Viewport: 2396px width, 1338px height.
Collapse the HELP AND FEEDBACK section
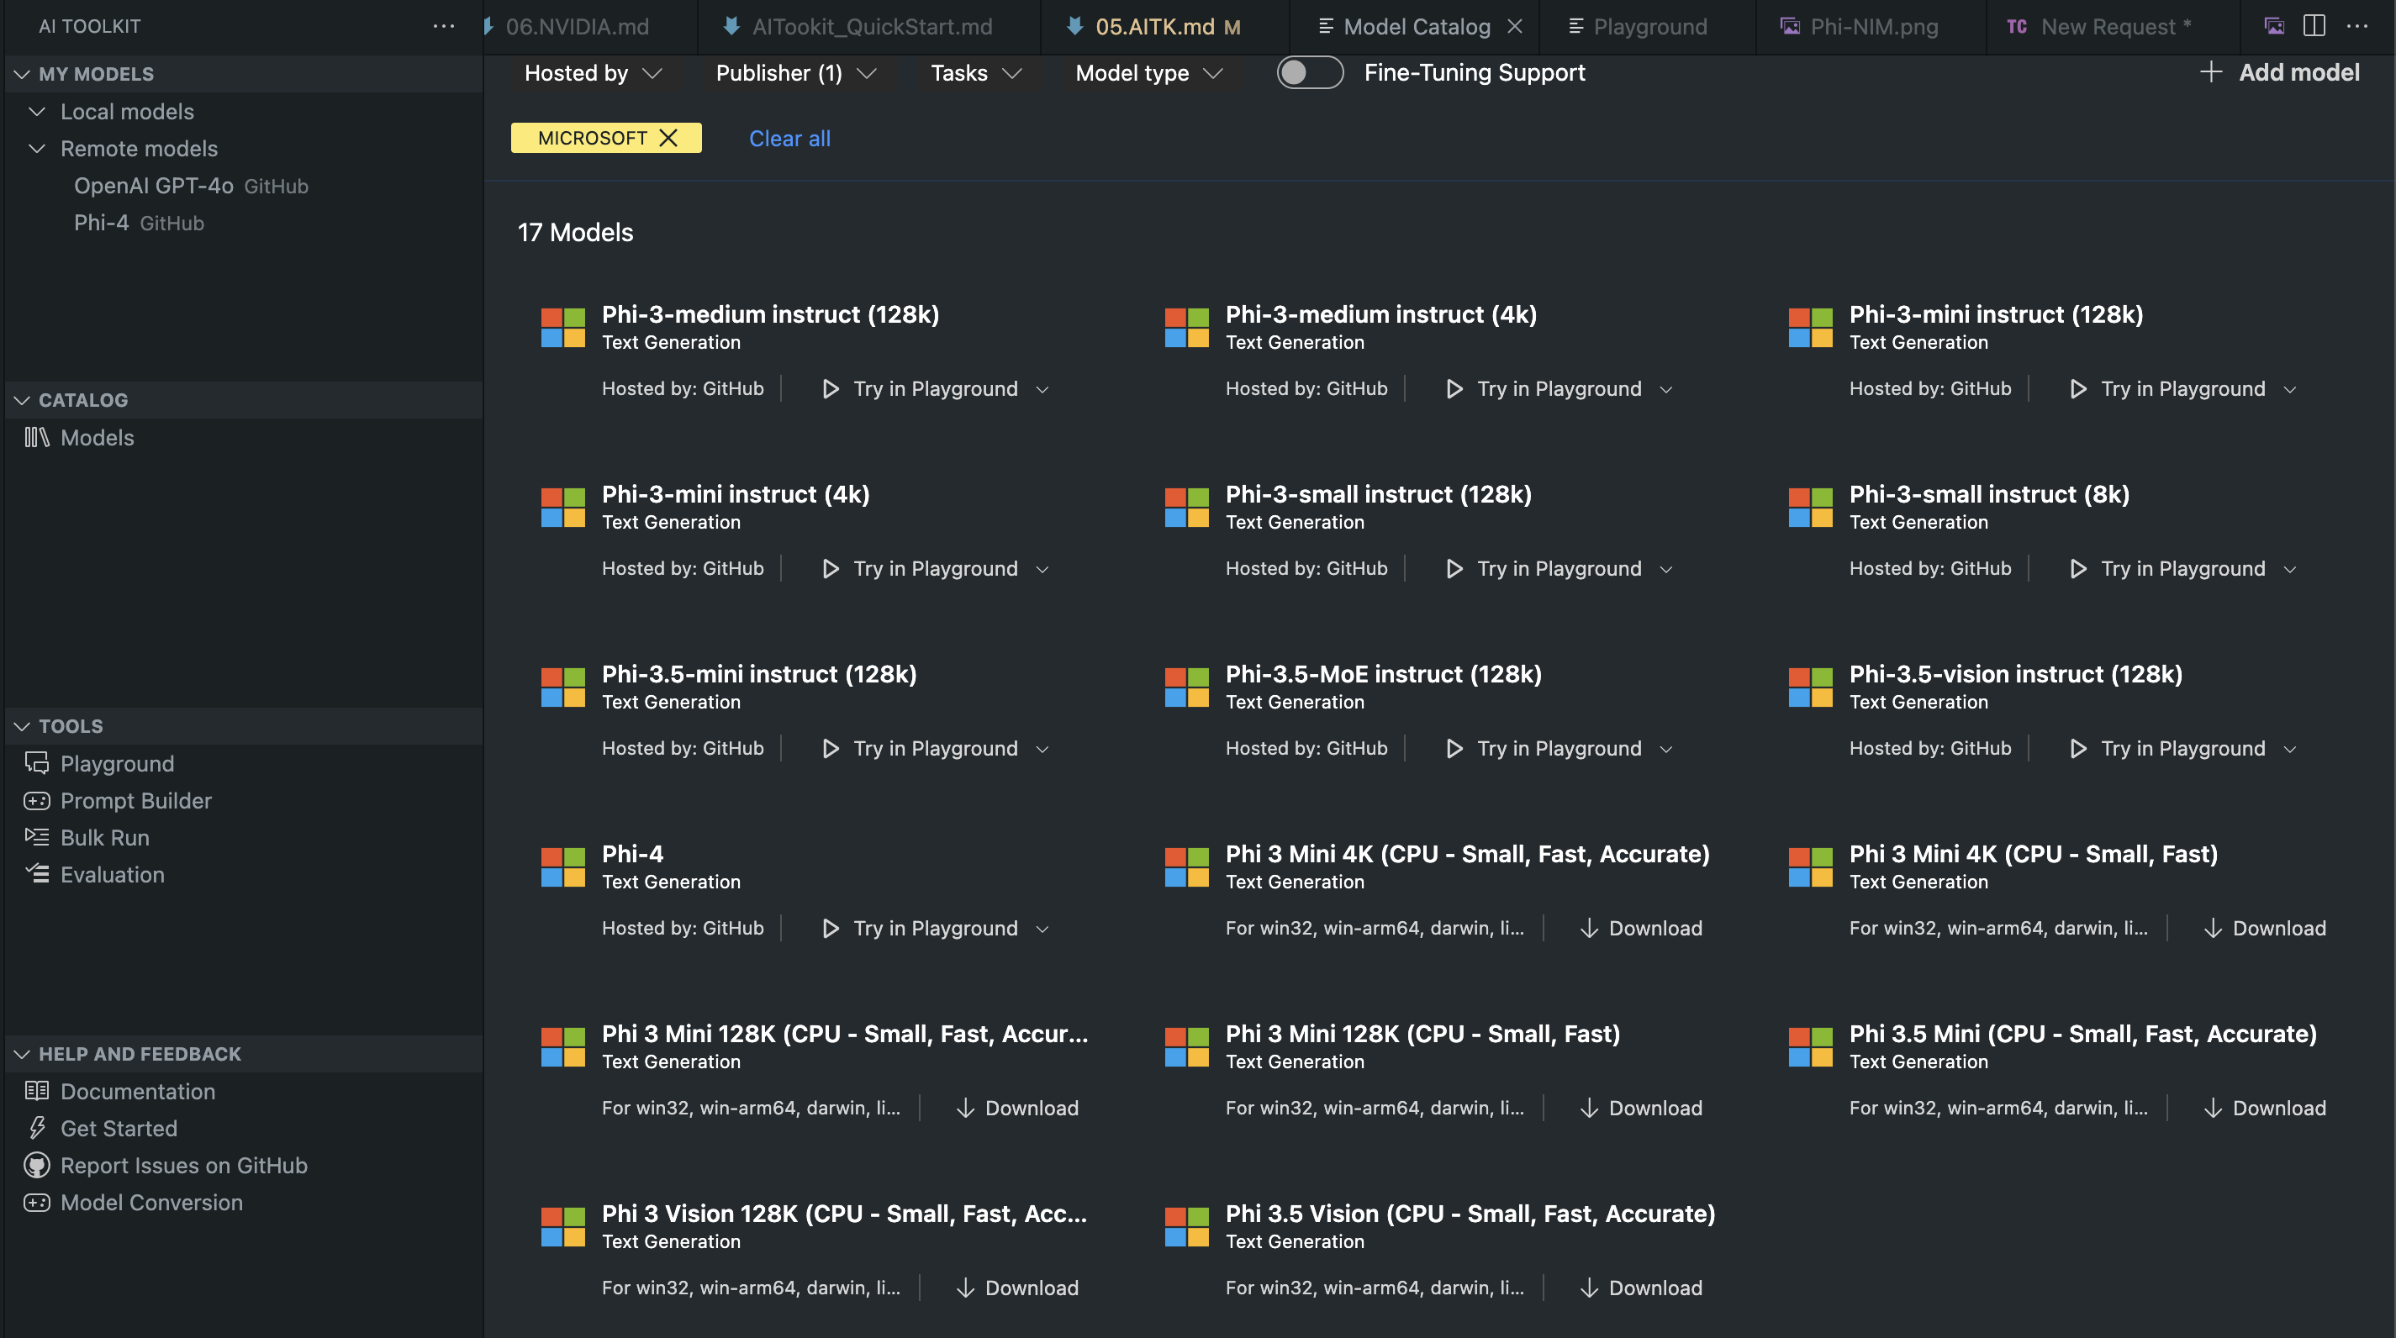(x=21, y=1053)
